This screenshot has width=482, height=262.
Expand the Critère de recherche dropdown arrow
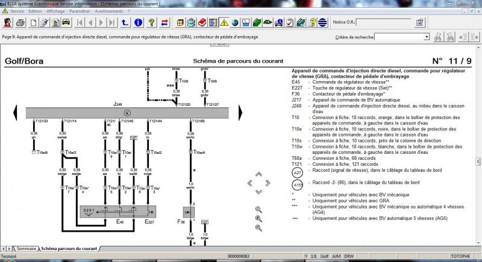(x=427, y=37)
